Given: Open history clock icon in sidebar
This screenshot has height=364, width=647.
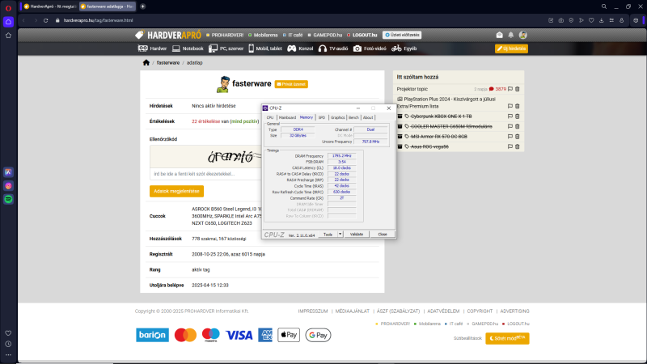Looking at the screenshot, I should (8, 344).
